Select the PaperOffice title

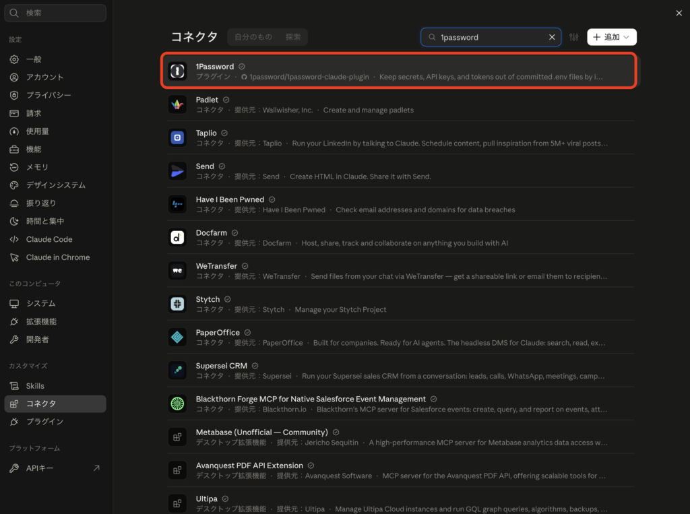tap(218, 333)
